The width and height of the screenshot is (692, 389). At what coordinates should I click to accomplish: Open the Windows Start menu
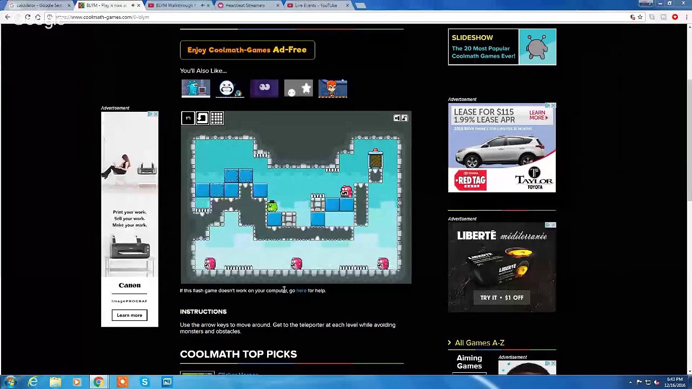(x=10, y=382)
